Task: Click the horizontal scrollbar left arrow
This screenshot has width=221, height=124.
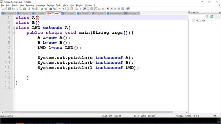Action: pos(2,112)
